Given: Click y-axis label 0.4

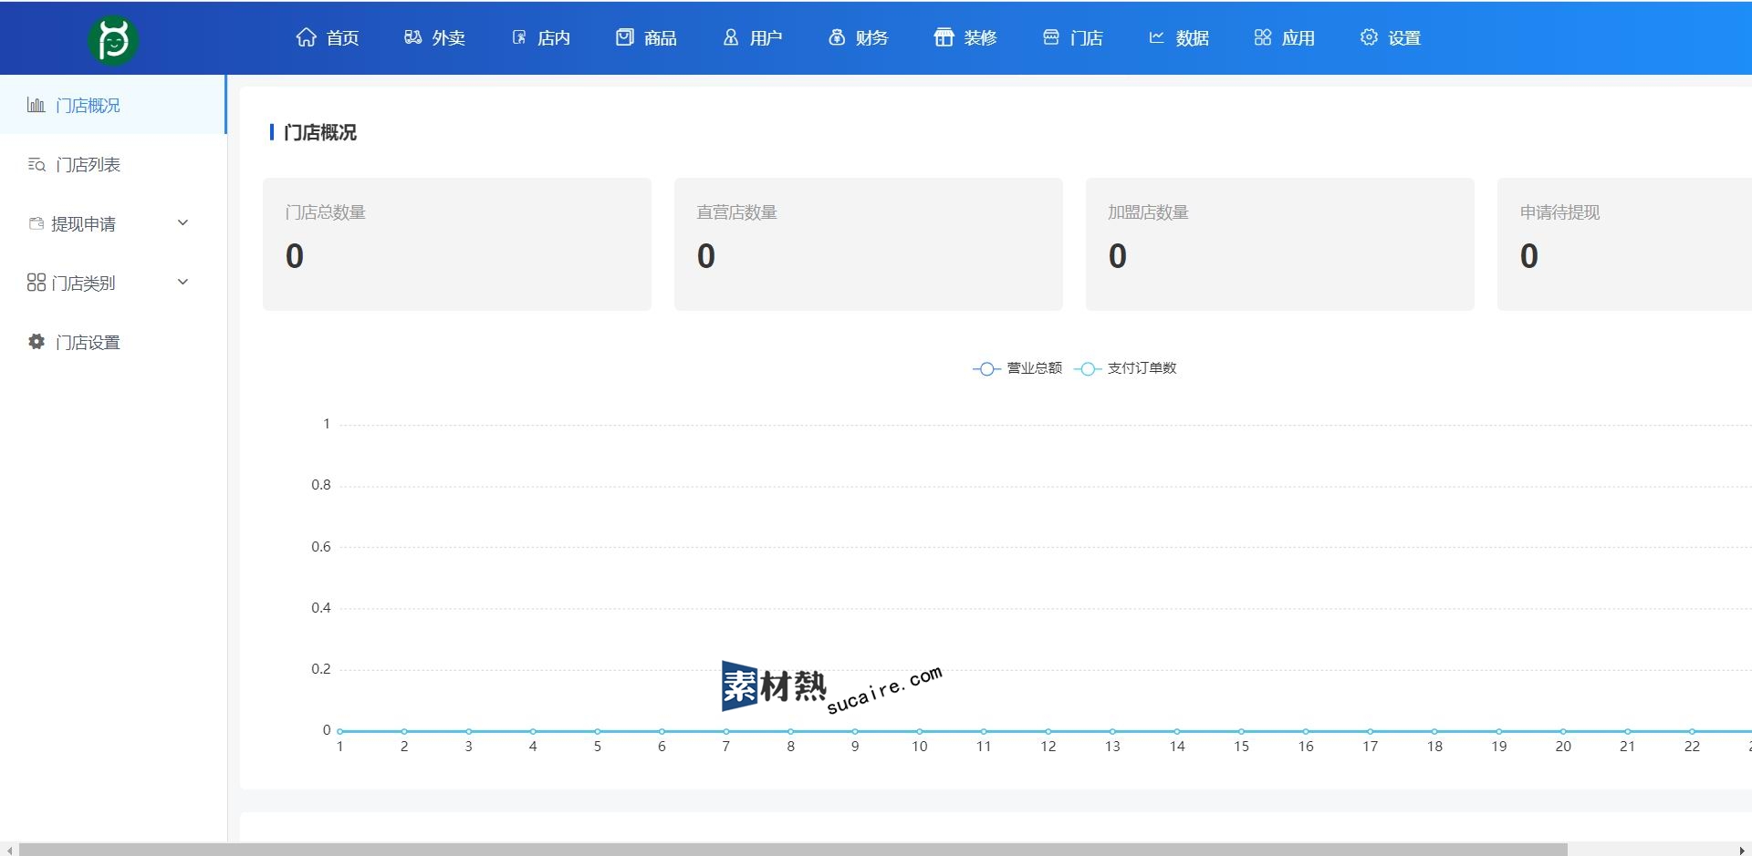Looking at the screenshot, I should (321, 608).
